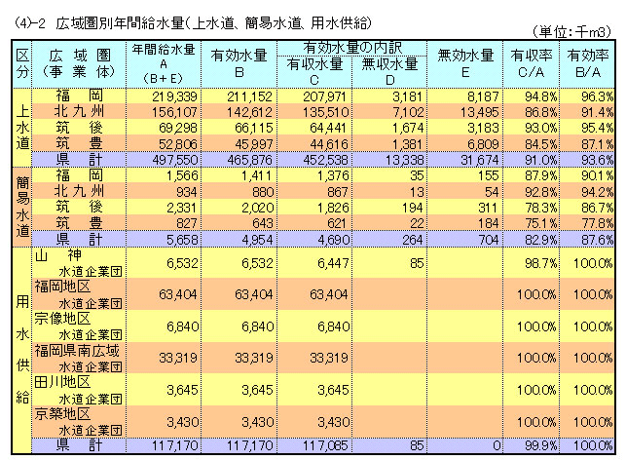This screenshot has height=460, width=626.
Task: Click the 山神 水道企業団 row label
Action: (78, 263)
